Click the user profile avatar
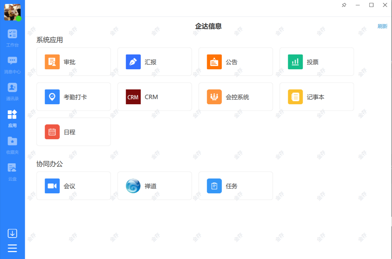Viewport: 392px width, 259px height. [12, 12]
